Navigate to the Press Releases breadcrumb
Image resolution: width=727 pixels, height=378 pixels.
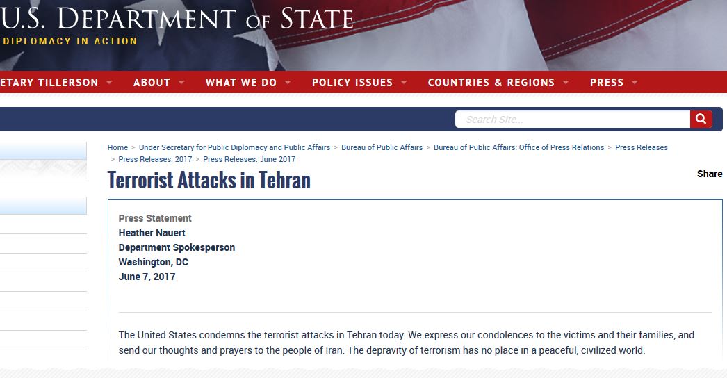coord(642,147)
